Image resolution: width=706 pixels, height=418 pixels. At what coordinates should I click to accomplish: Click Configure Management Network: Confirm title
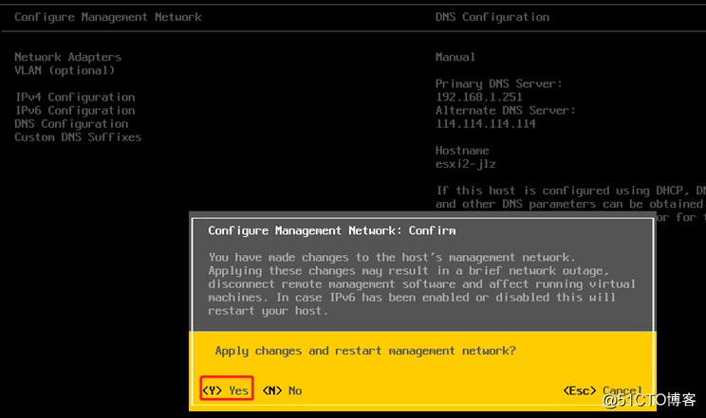[332, 231]
